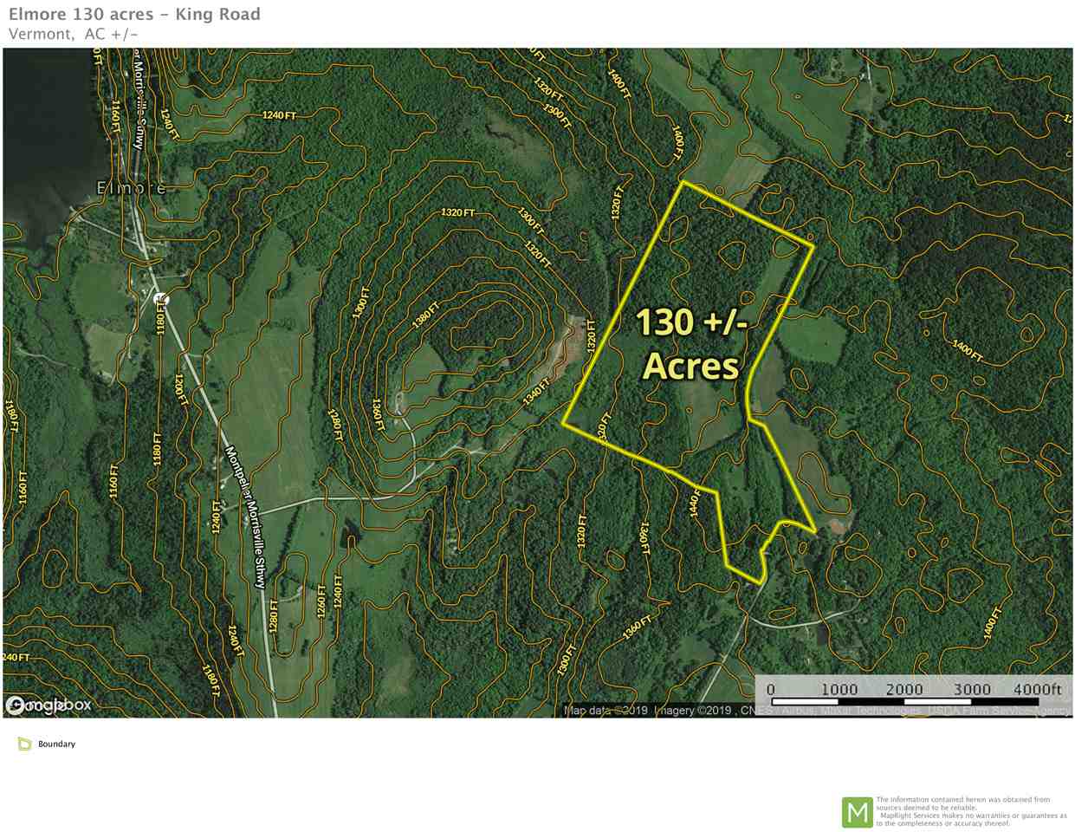This screenshot has height=832, width=1075.
Task: Click the '130 +/- Acres' parcel label
Action: click(x=691, y=344)
